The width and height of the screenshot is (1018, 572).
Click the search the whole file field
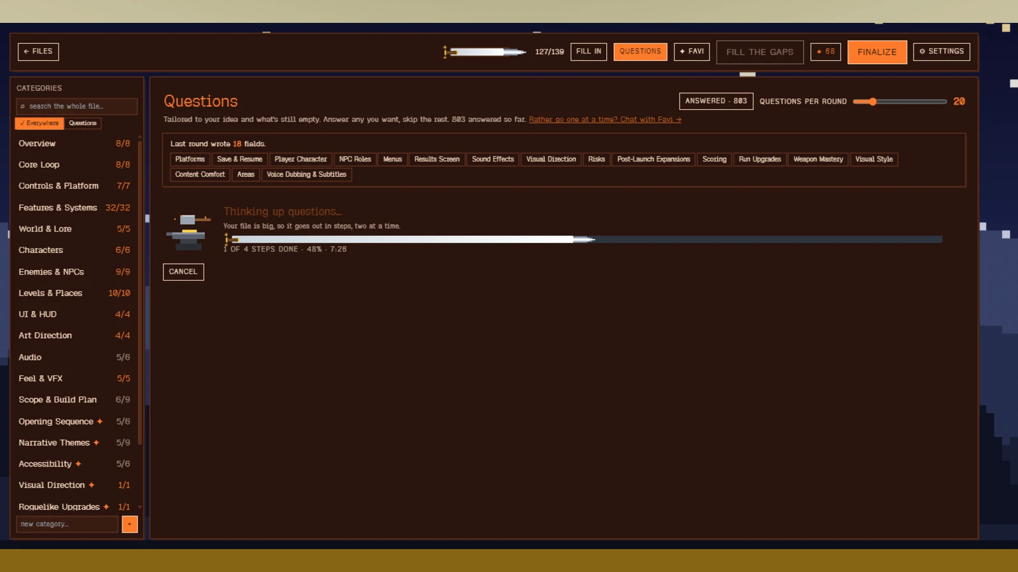(76, 106)
